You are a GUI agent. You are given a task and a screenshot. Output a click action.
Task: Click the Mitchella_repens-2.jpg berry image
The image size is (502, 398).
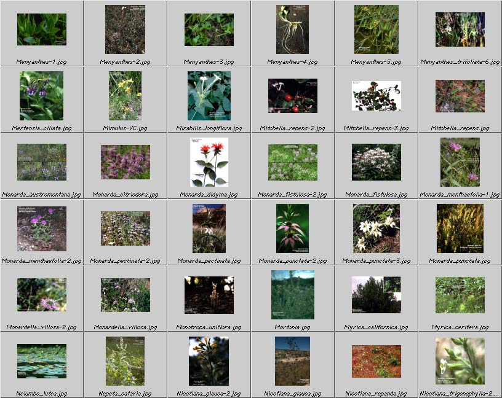[x=292, y=95]
